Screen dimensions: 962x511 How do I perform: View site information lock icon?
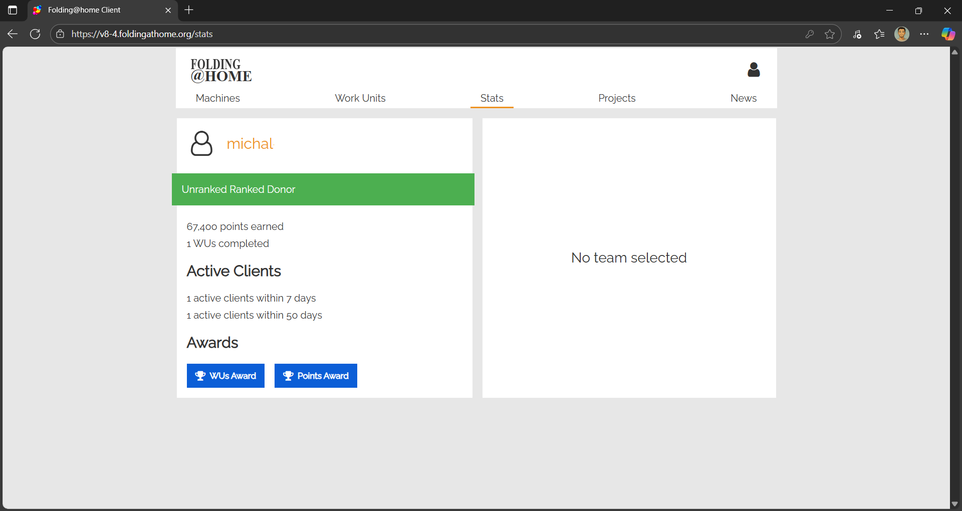click(x=60, y=34)
